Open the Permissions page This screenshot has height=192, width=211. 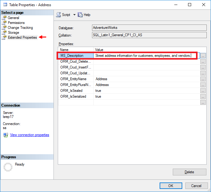[16, 23]
